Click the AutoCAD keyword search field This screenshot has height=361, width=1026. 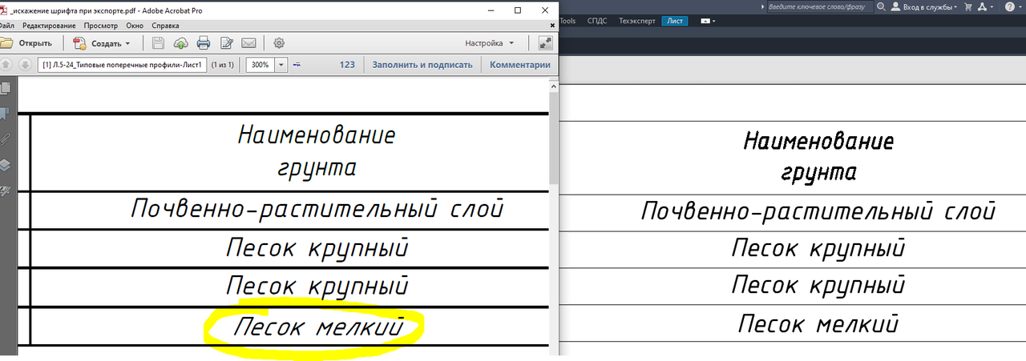819,6
